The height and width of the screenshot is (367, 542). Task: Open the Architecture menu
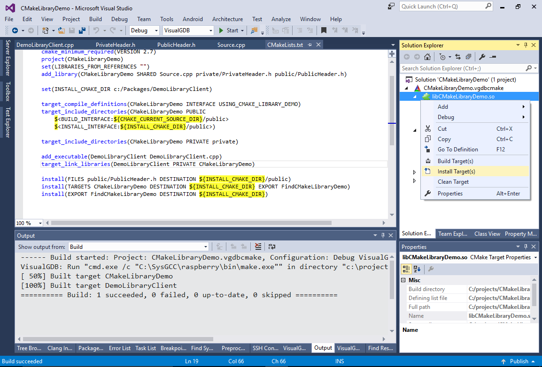point(227,19)
